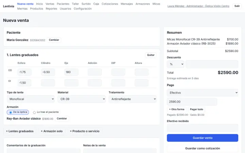Open the Tipo de lente dropdown

31,99
